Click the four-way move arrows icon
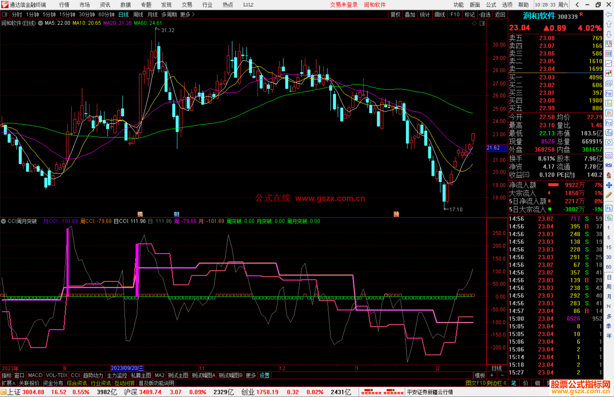Viewport: 614px width, 397px height. click(x=609, y=185)
